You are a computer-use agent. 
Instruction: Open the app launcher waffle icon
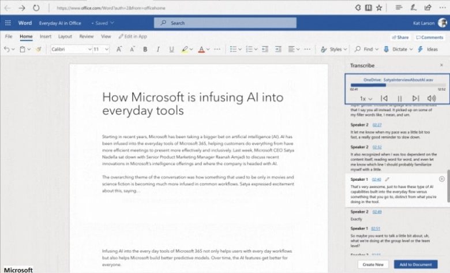[x=8, y=23]
